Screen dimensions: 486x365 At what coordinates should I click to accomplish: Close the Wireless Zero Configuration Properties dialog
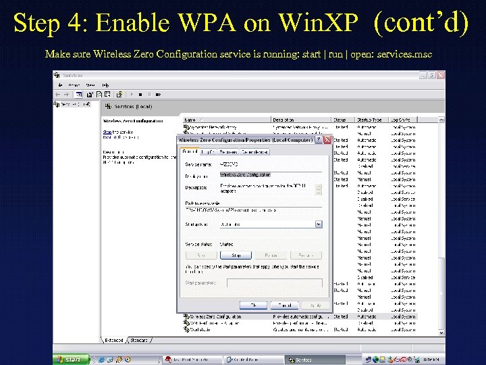coord(327,140)
